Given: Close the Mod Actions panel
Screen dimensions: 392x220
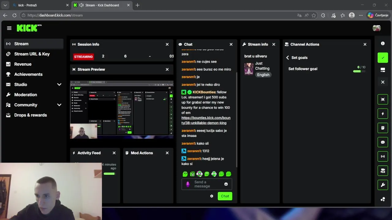Looking at the screenshot, I should click(x=167, y=153).
